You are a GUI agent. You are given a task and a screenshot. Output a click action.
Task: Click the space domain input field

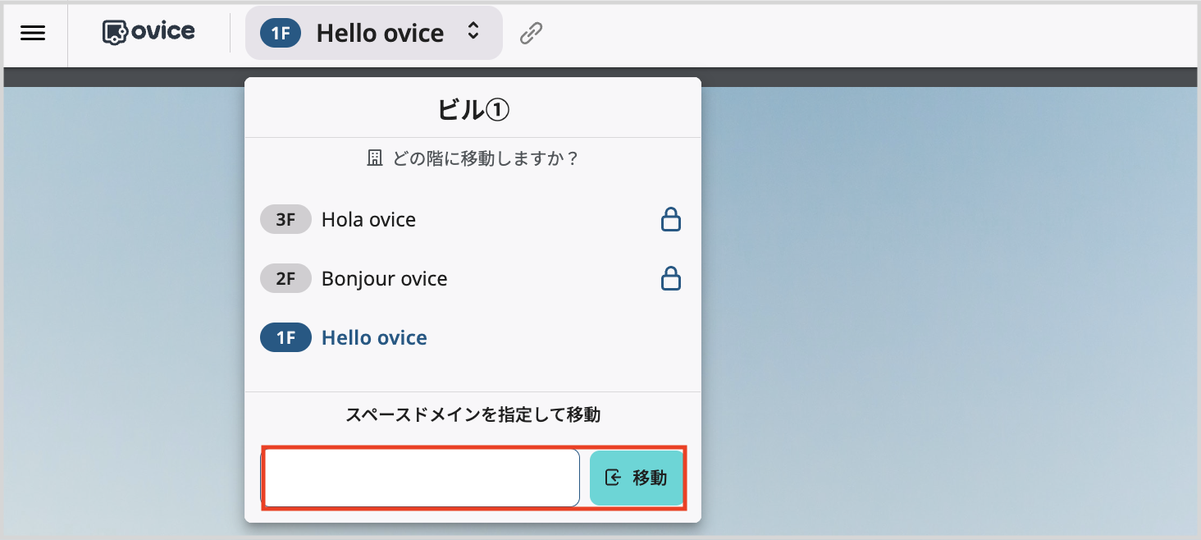tap(420, 478)
